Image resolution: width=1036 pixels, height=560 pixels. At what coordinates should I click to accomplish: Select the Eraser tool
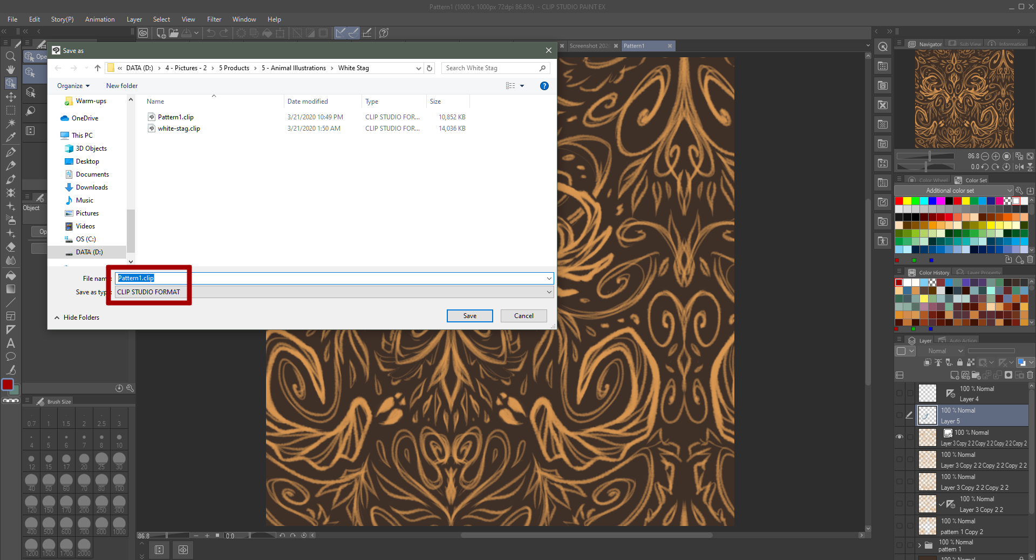click(x=10, y=247)
